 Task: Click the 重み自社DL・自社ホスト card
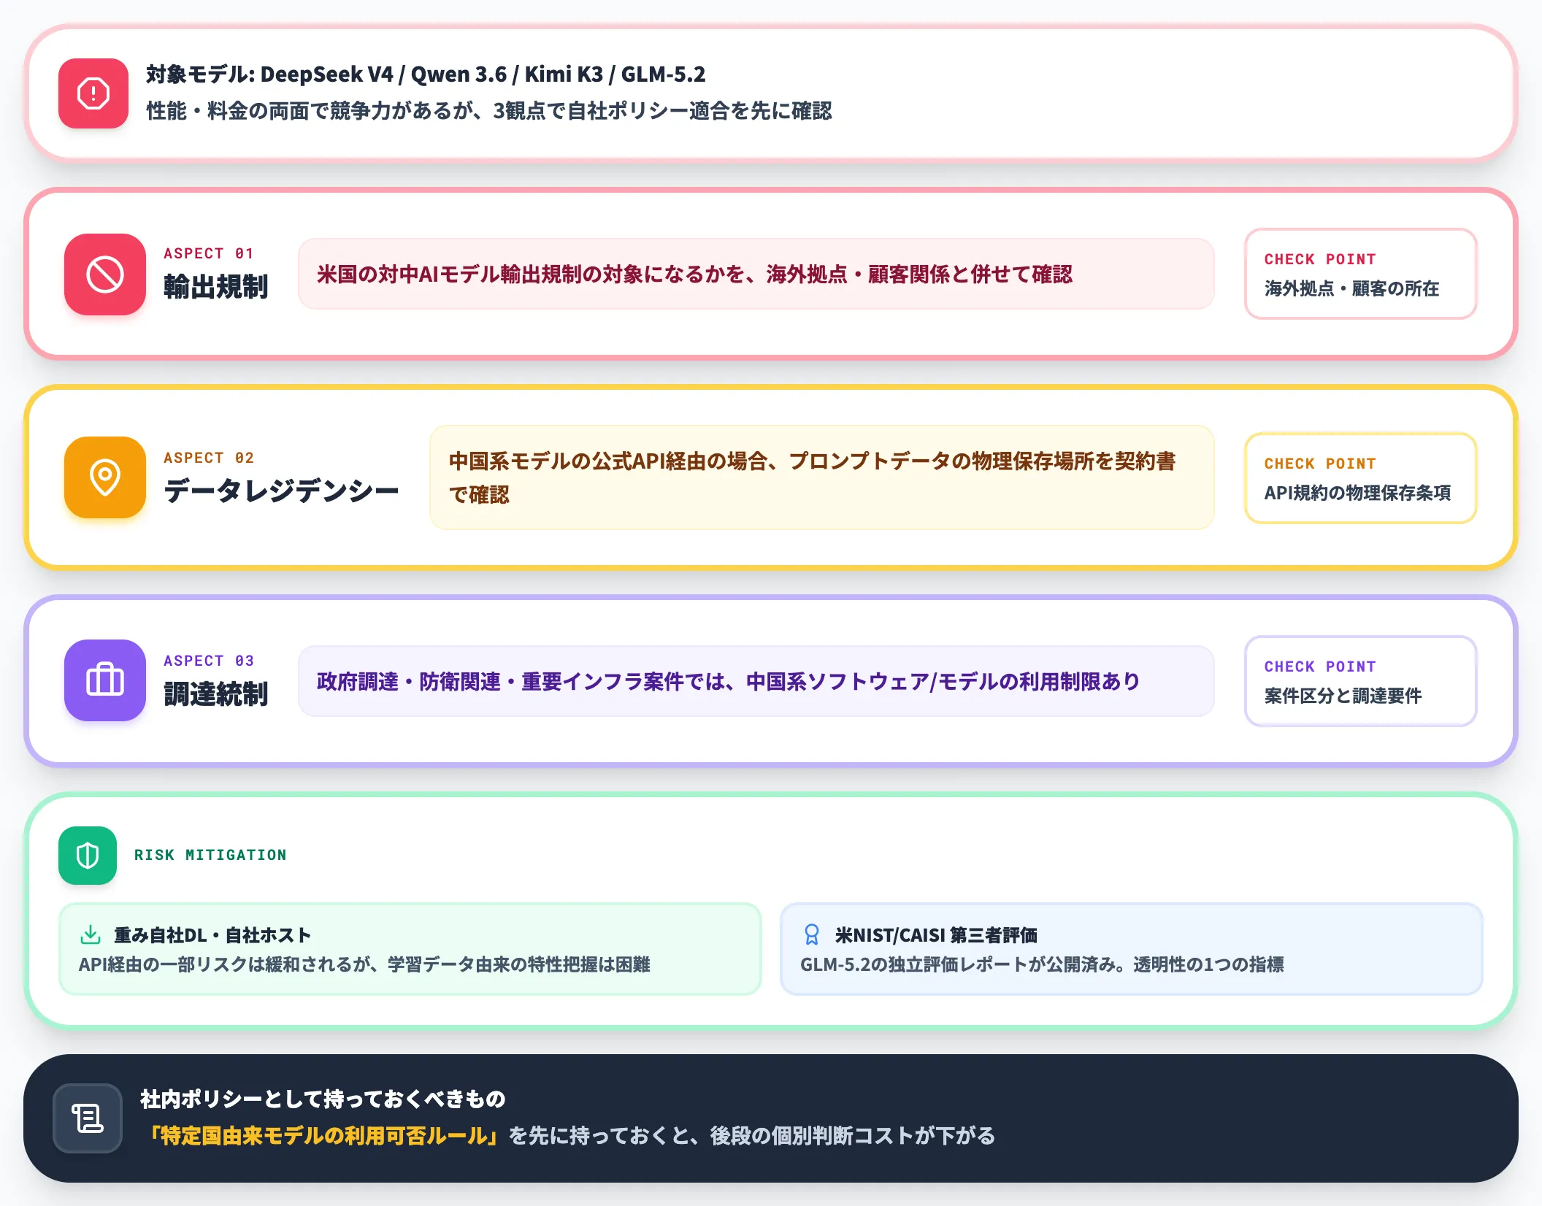410,949
